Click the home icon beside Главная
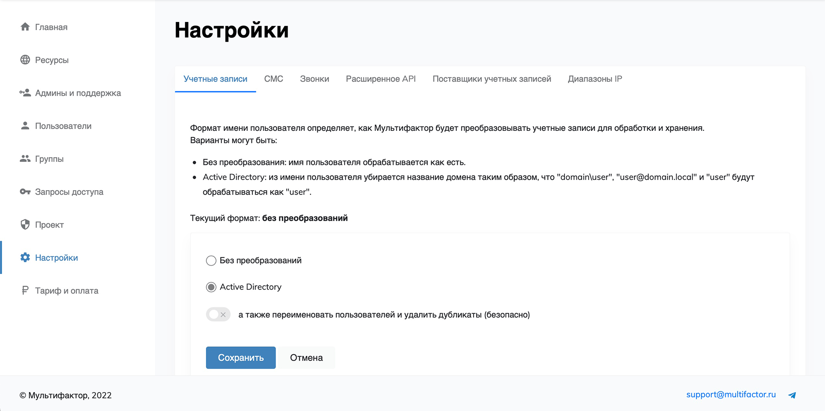Screen dimensions: 825x411 point(25,27)
